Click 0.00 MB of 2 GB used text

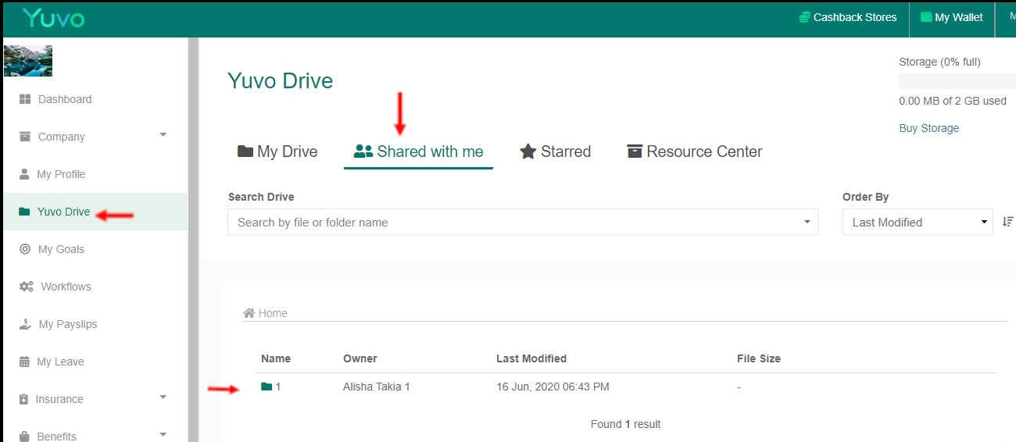click(953, 101)
